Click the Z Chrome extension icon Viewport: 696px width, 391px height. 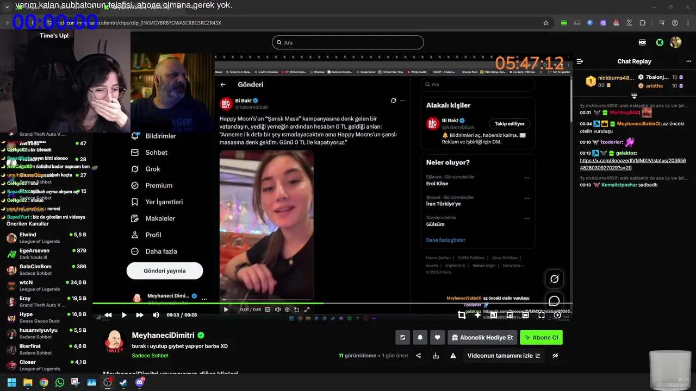(629, 23)
